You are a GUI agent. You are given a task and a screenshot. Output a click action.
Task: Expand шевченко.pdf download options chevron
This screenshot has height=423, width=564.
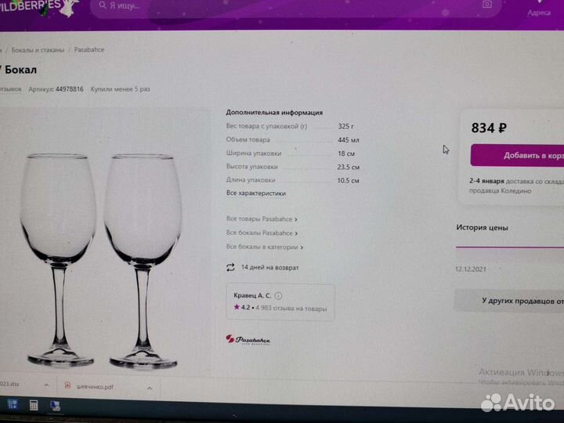tap(150, 388)
